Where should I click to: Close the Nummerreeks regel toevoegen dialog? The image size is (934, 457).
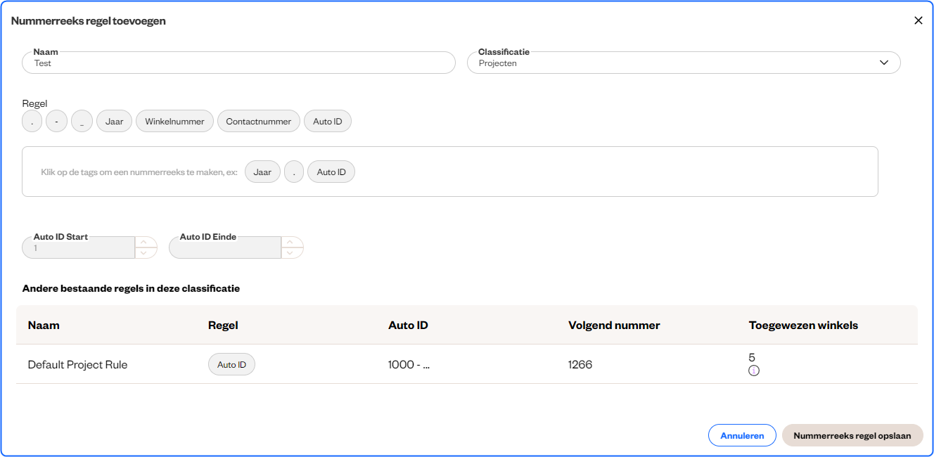918,20
